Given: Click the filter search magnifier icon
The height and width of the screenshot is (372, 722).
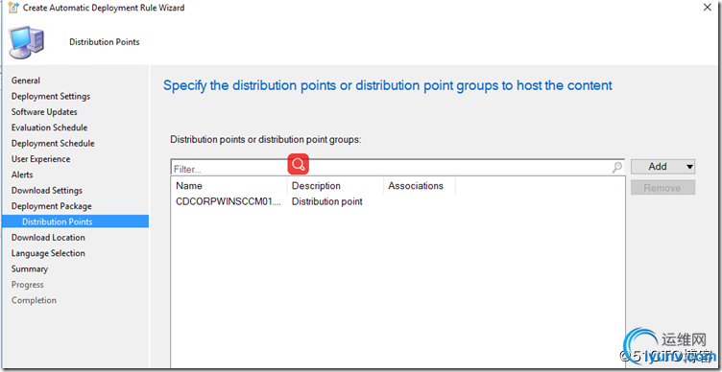Looking at the screenshot, I should pos(617,168).
